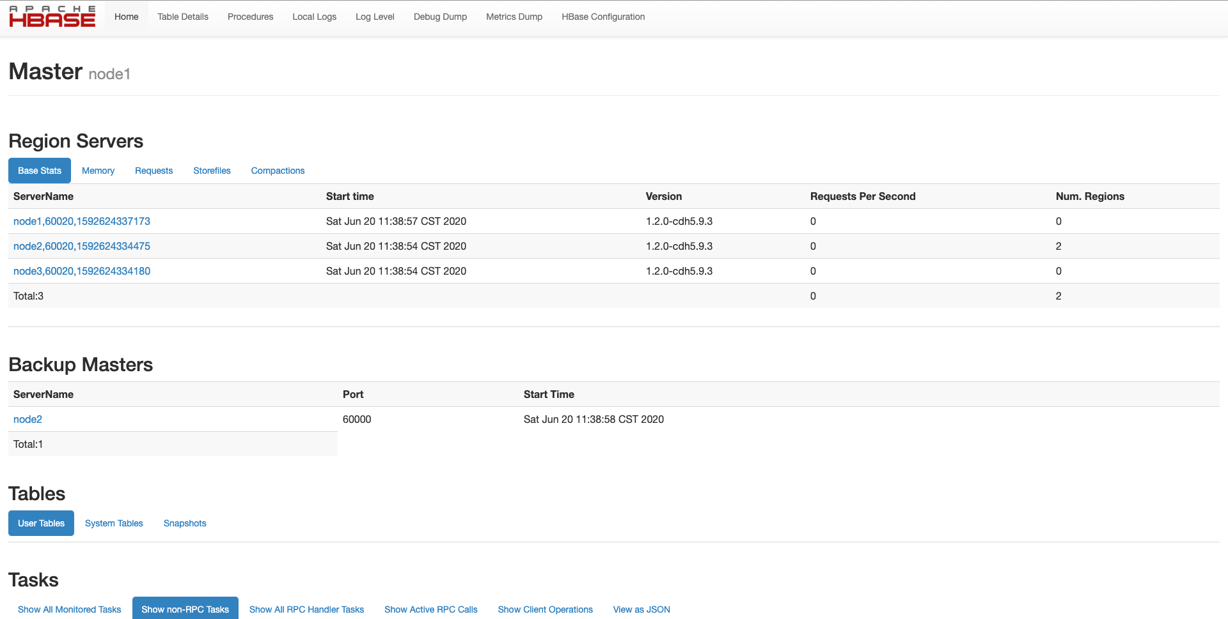View the HBase Configuration
The width and height of the screenshot is (1228, 619).
coord(603,17)
